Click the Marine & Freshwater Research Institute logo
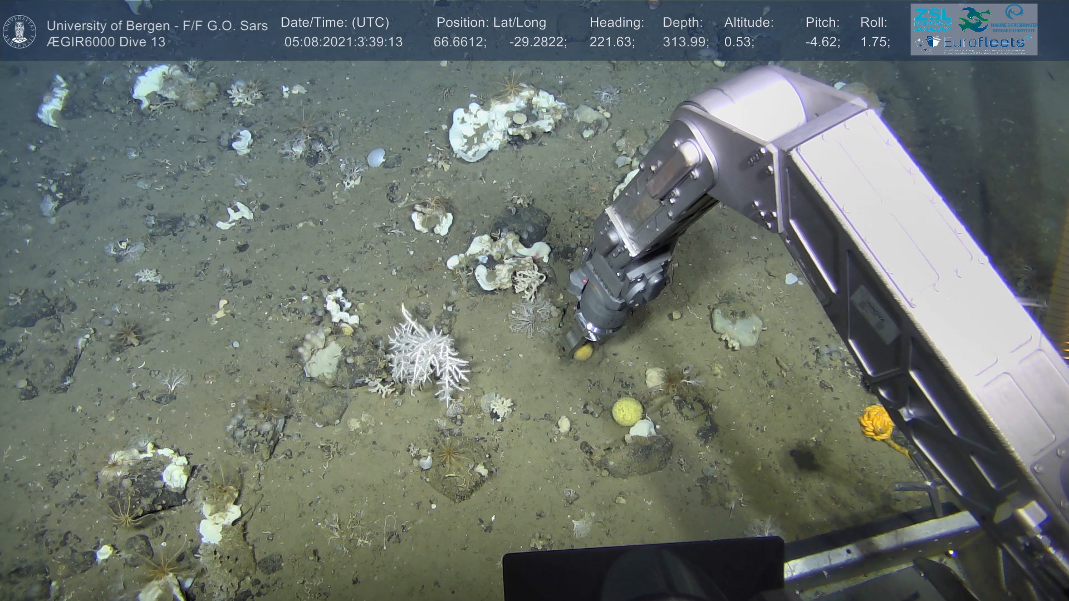The width and height of the screenshot is (1069, 601). (1015, 18)
